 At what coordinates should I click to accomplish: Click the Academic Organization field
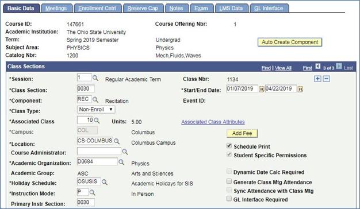pos(97,161)
